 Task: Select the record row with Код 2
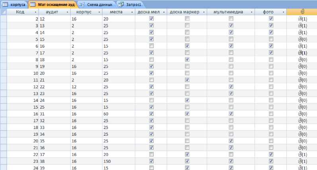pos(4,19)
